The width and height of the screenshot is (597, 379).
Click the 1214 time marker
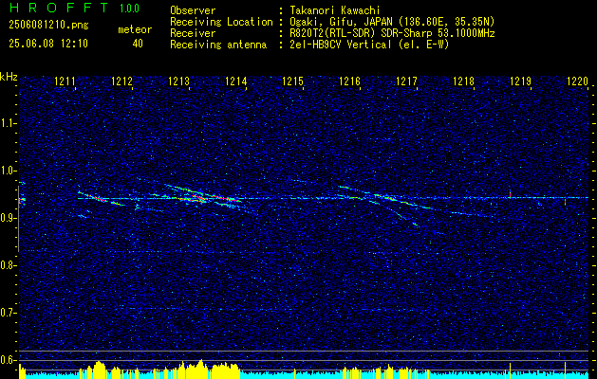[x=236, y=81]
